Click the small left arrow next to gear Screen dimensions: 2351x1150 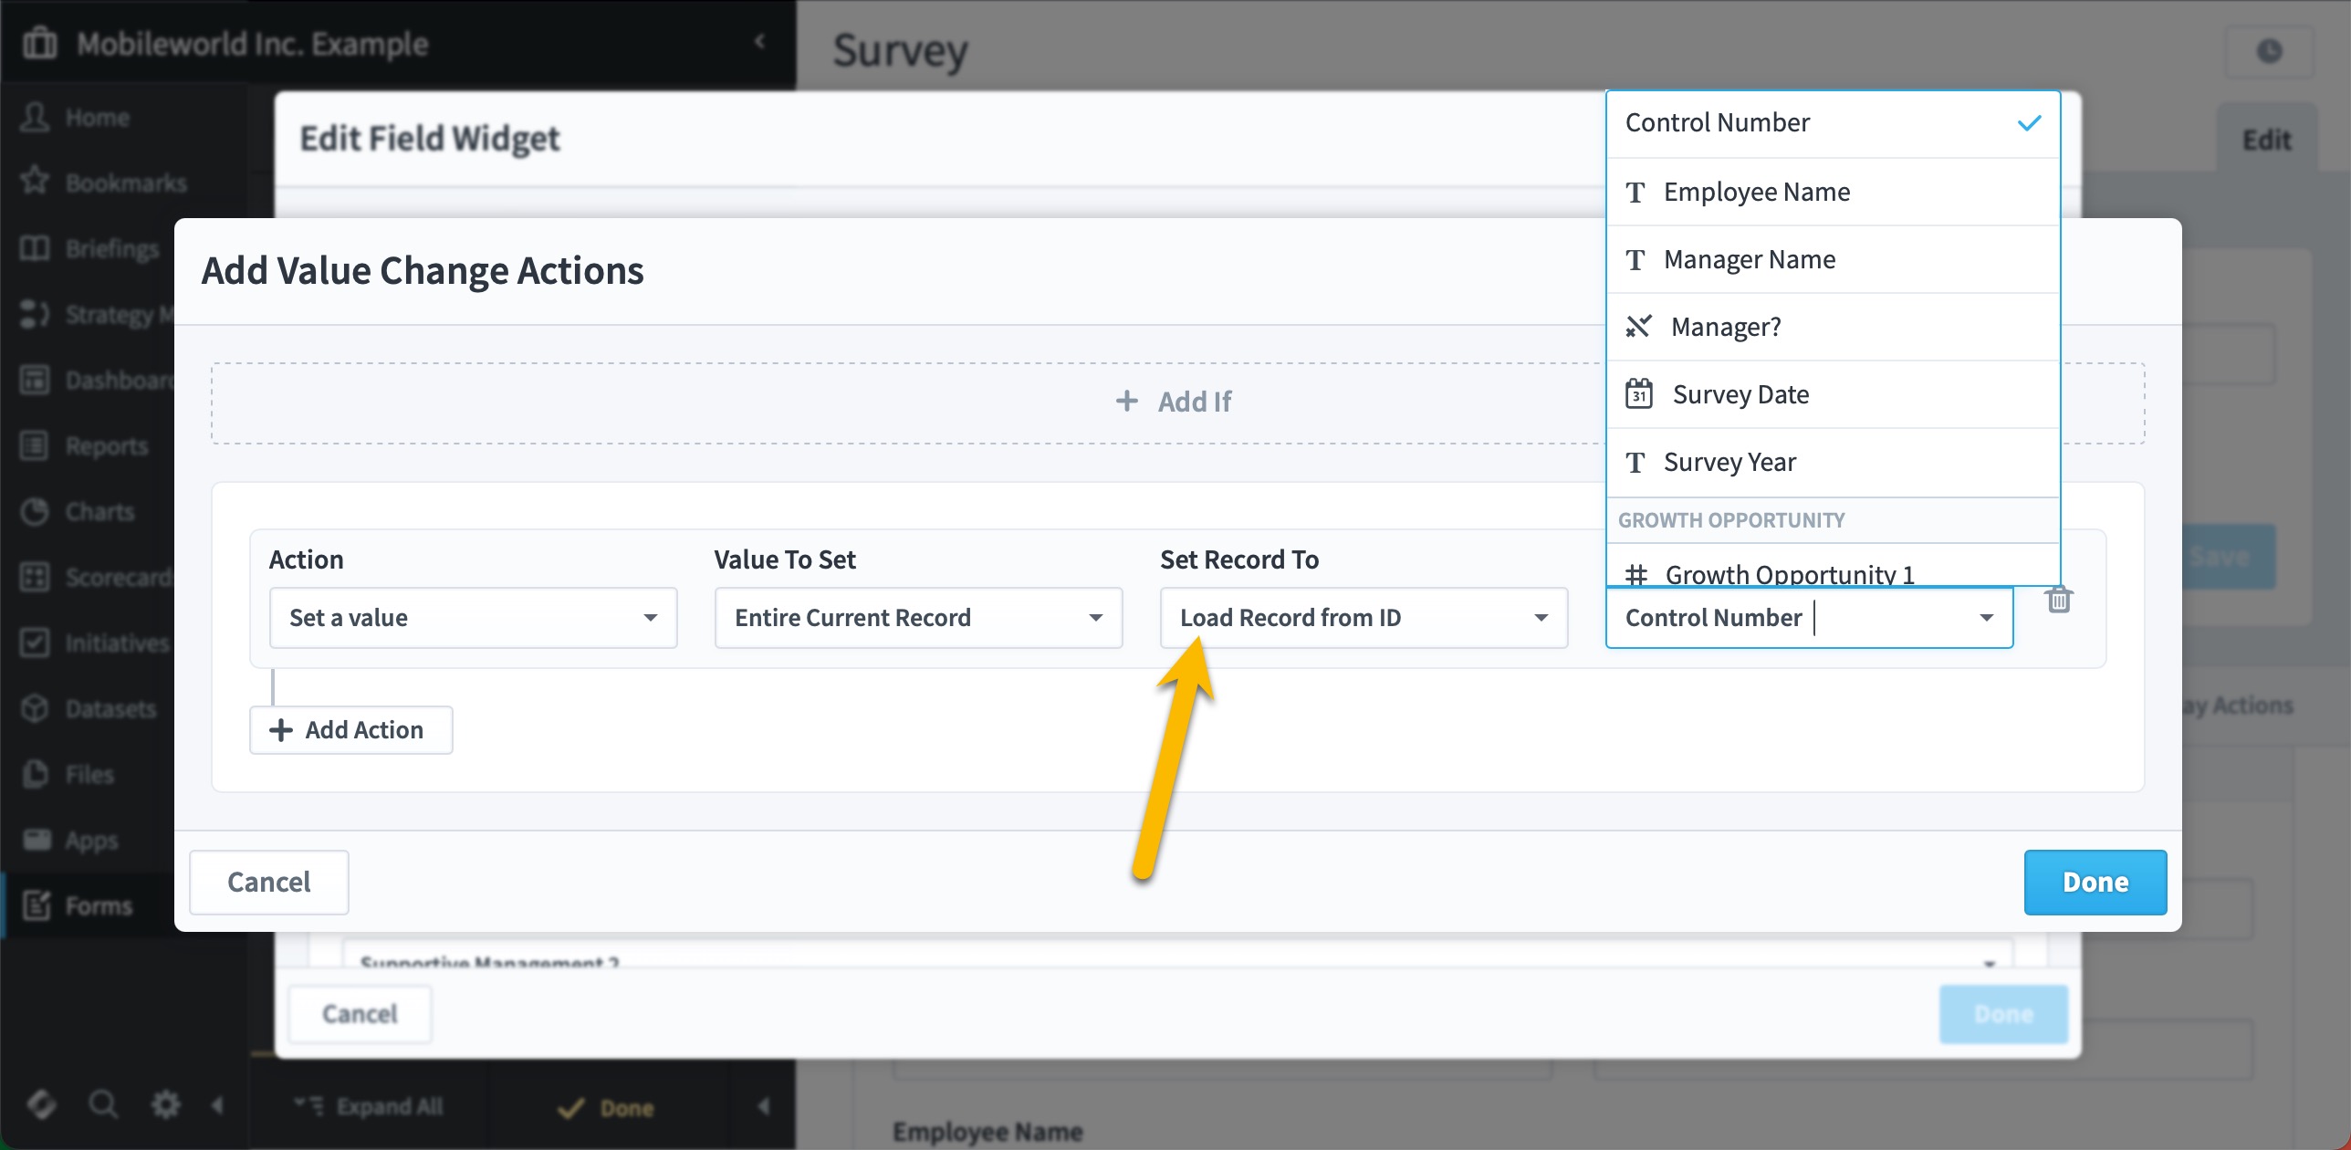click(217, 1105)
